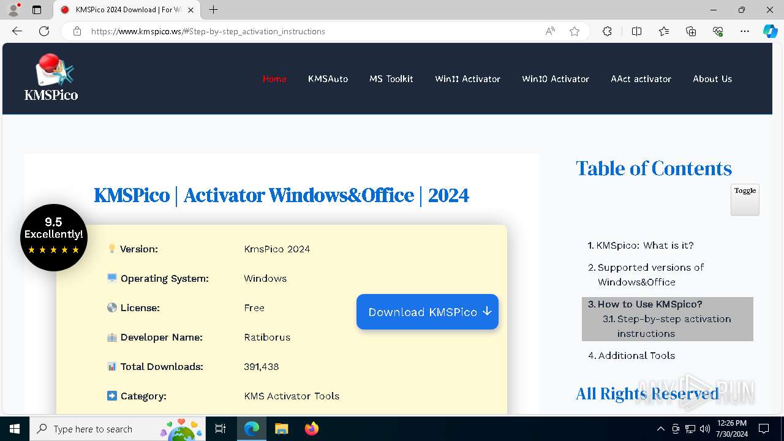Open the volume control icon
Viewport: 784px width, 441px height.
point(705,429)
